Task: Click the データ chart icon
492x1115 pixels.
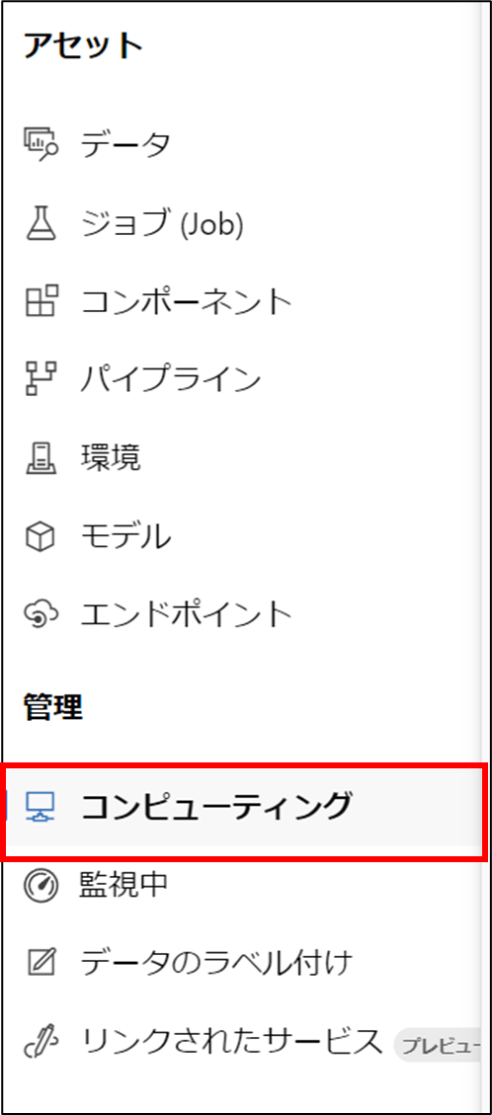Action: click(41, 145)
